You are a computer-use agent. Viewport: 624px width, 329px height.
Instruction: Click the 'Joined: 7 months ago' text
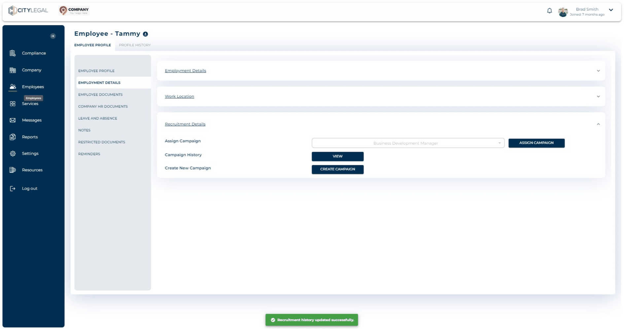point(587,15)
